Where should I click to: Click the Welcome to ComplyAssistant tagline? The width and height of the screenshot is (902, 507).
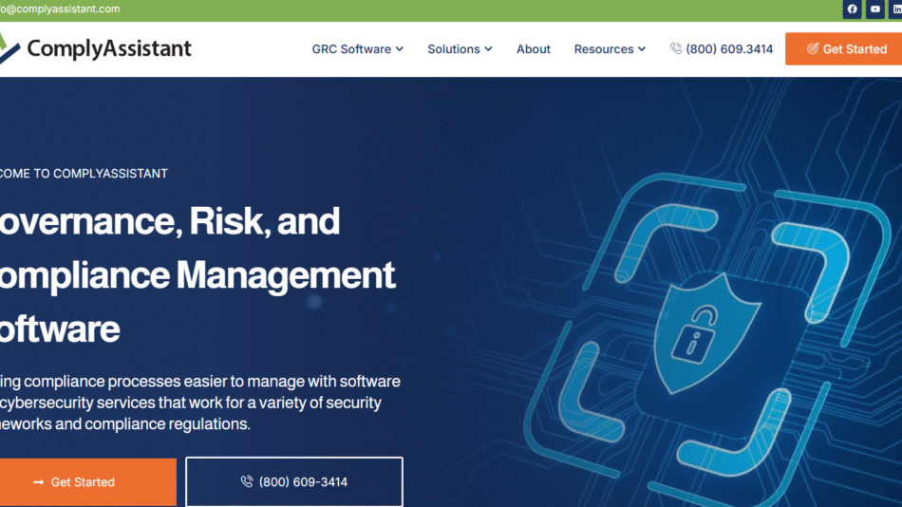point(84,174)
